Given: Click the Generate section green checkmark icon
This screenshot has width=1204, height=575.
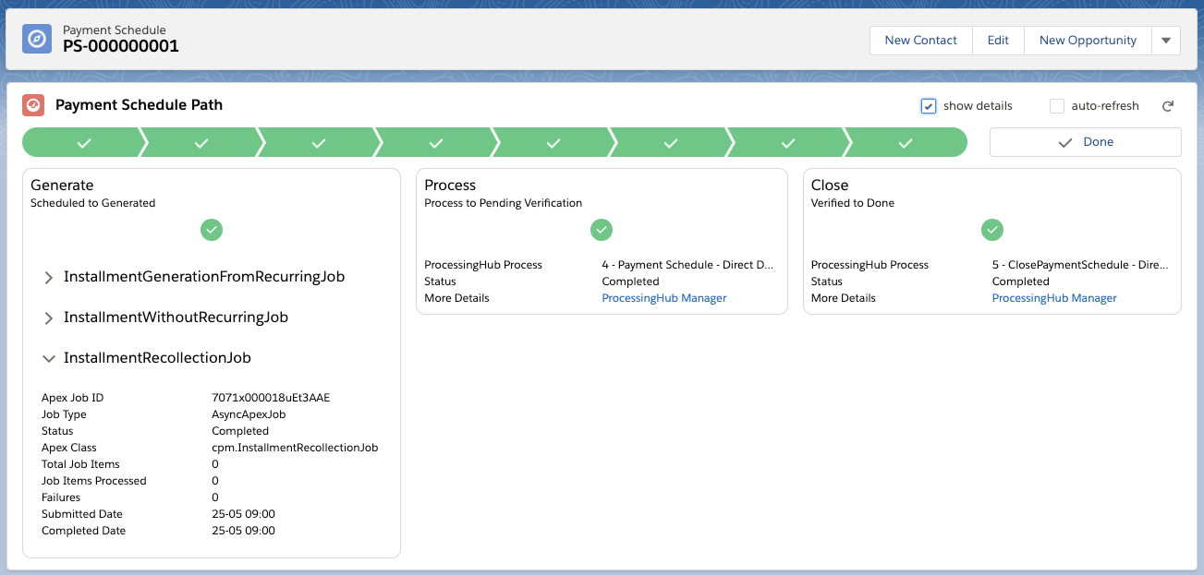Looking at the screenshot, I should tap(212, 230).
